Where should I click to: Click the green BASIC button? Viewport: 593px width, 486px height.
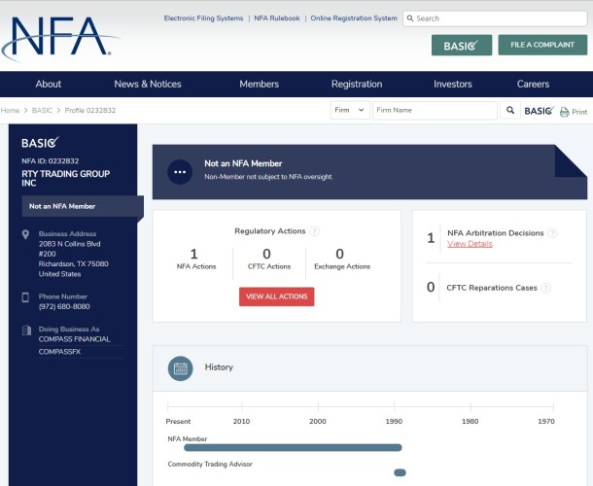[462, 45]
